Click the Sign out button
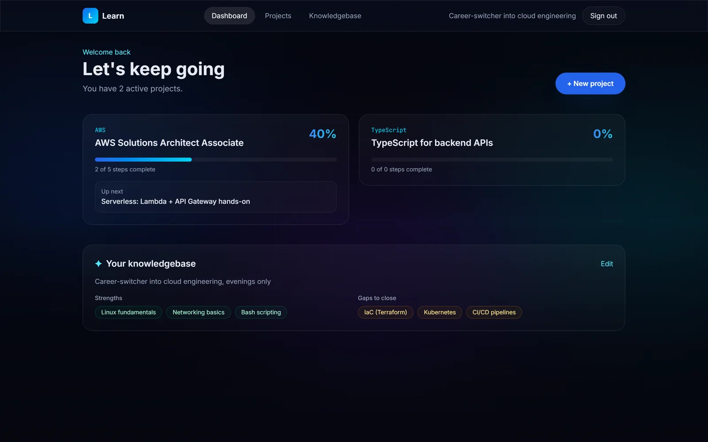708x442 pixels. (x=604, y=16)
